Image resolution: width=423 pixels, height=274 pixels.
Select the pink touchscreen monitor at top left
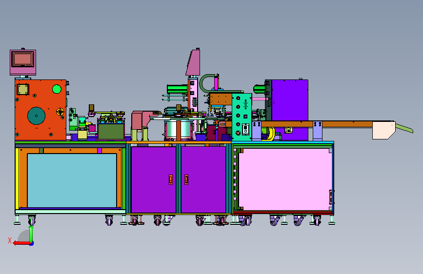[23, 62]
